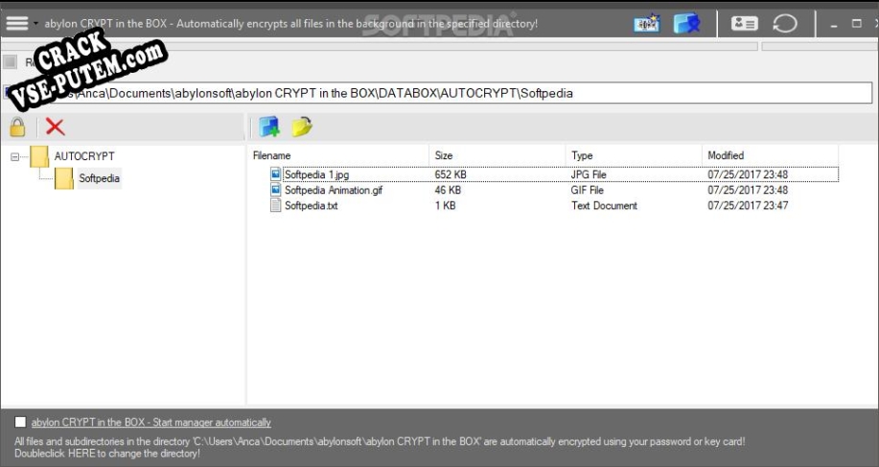Click the document icon of Softpedia.txt

pos(275,206)
